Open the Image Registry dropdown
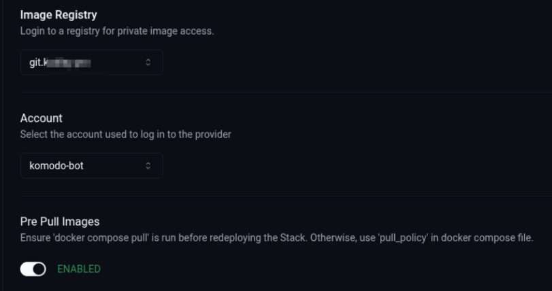 tap(91, 63)
